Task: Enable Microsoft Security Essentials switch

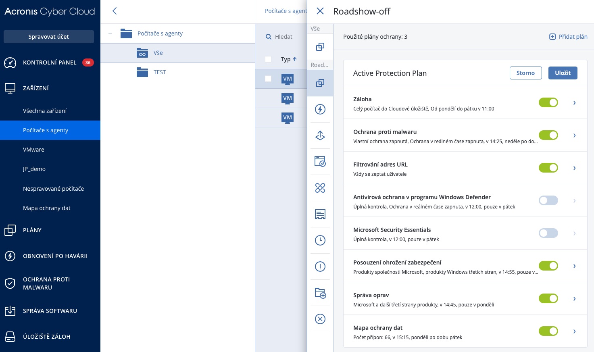Action: click(548, 233)
